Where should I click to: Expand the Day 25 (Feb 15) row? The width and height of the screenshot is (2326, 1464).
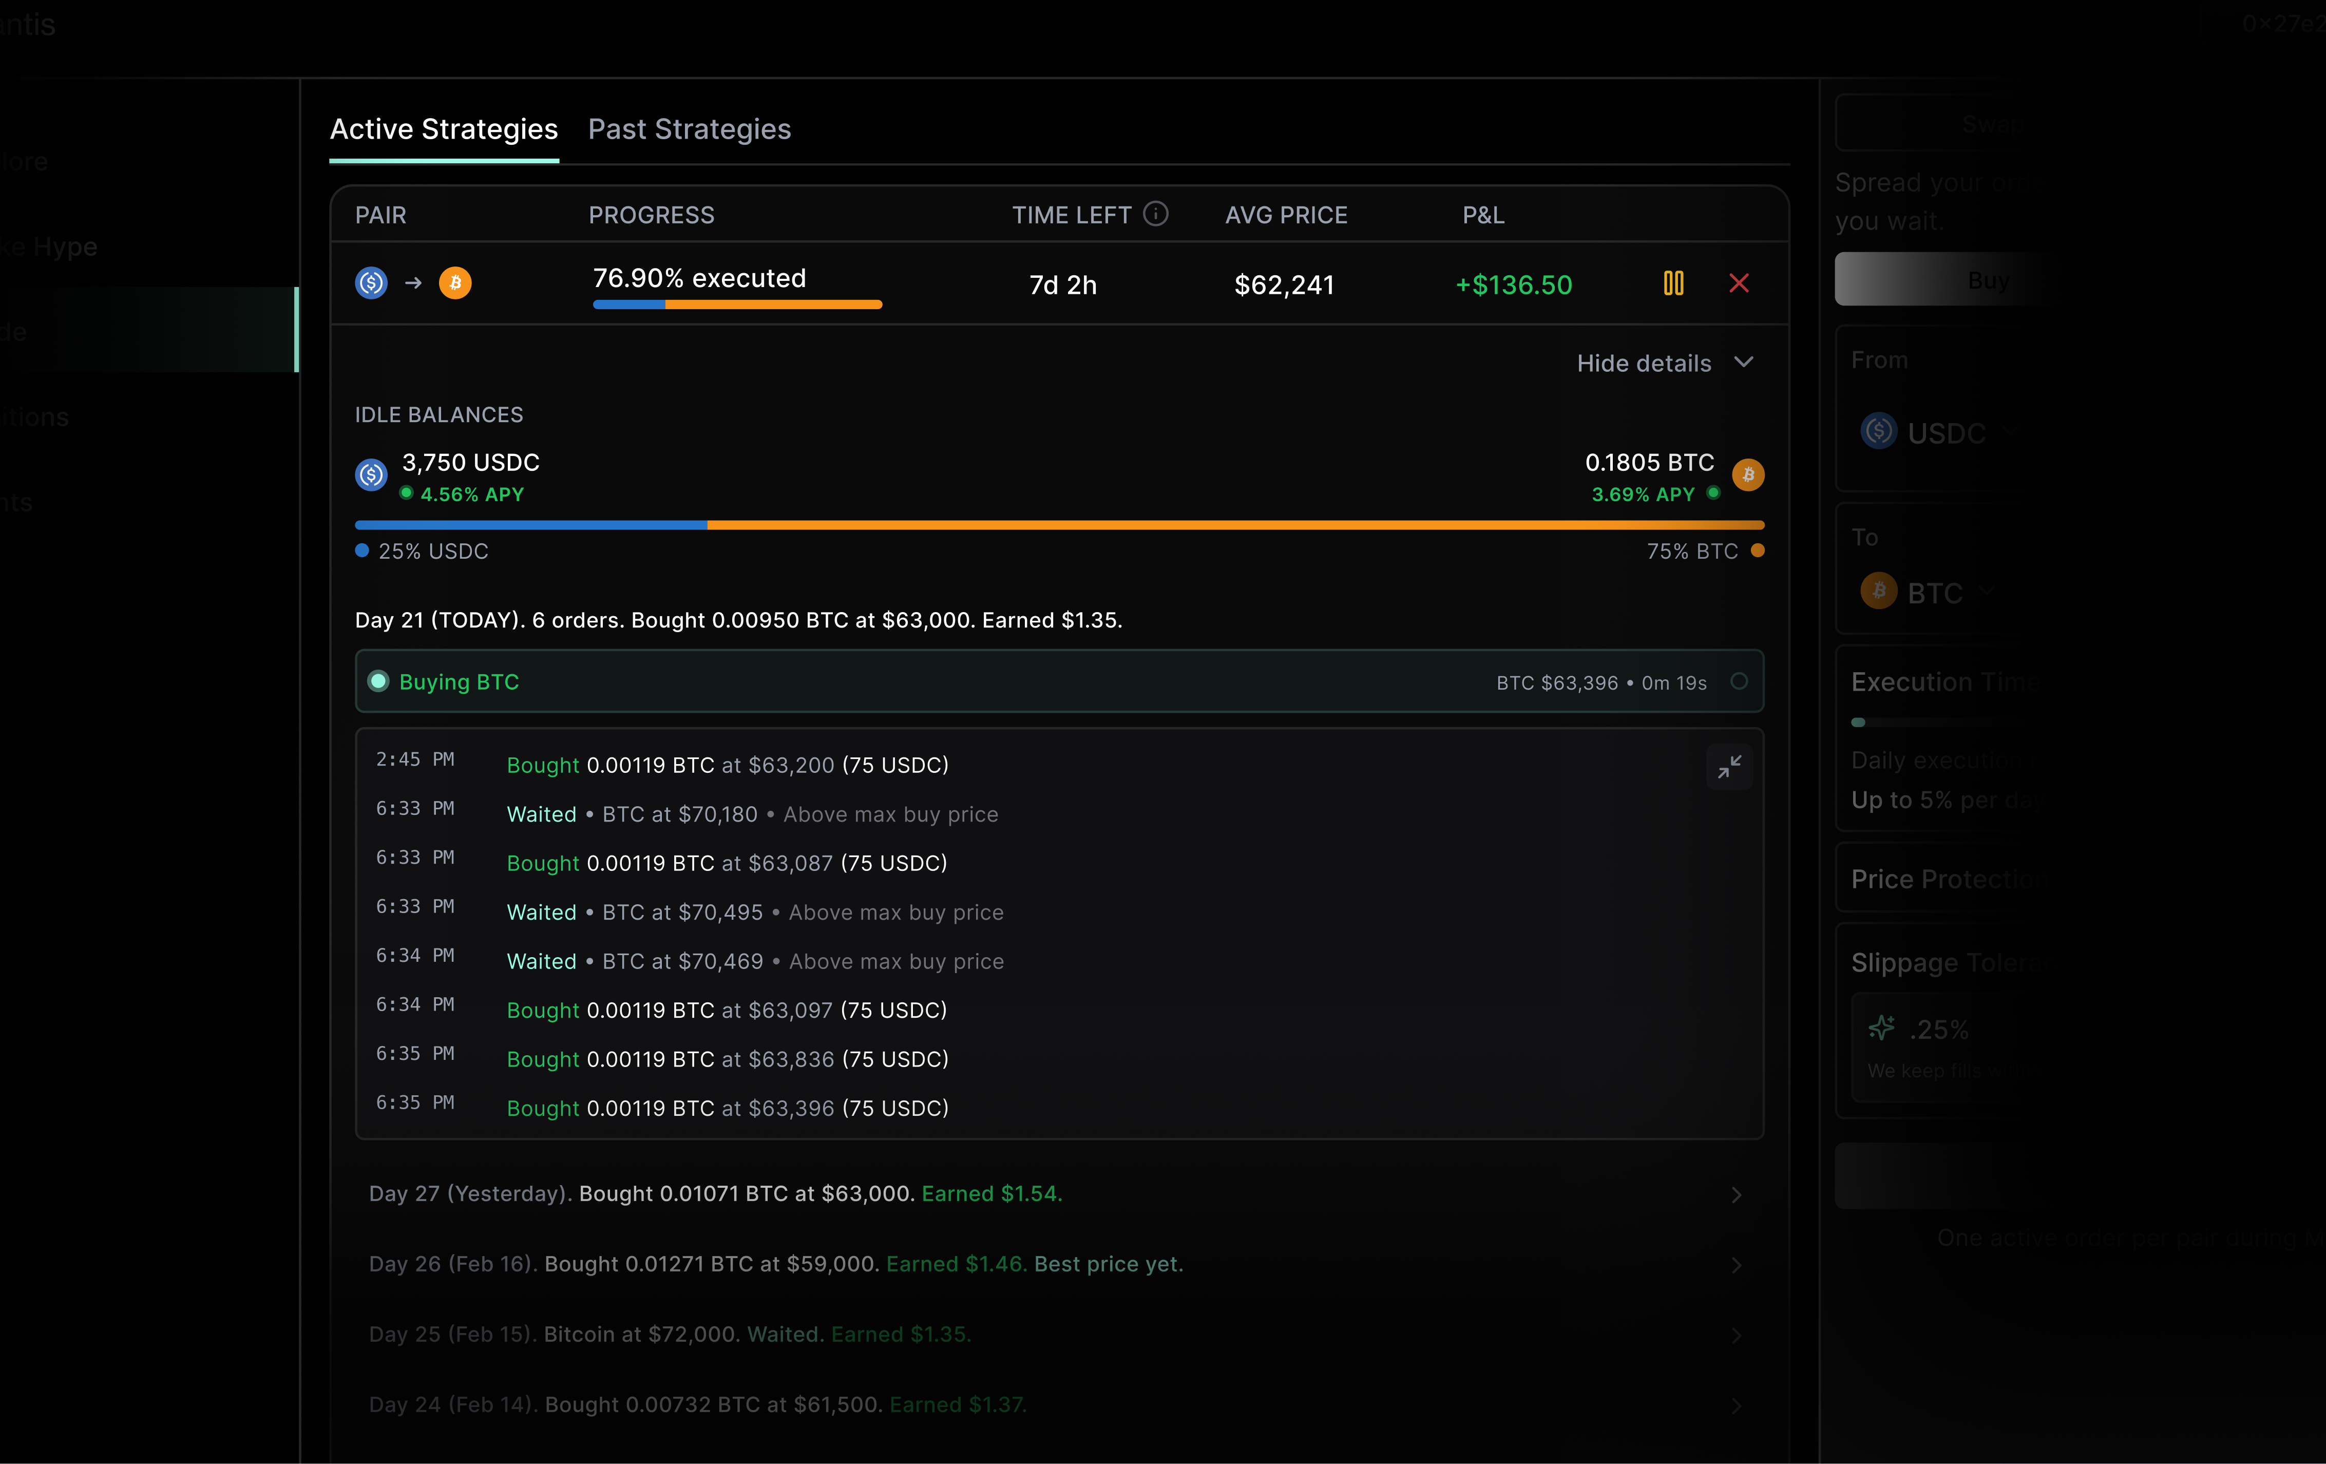(1060, 1335)
